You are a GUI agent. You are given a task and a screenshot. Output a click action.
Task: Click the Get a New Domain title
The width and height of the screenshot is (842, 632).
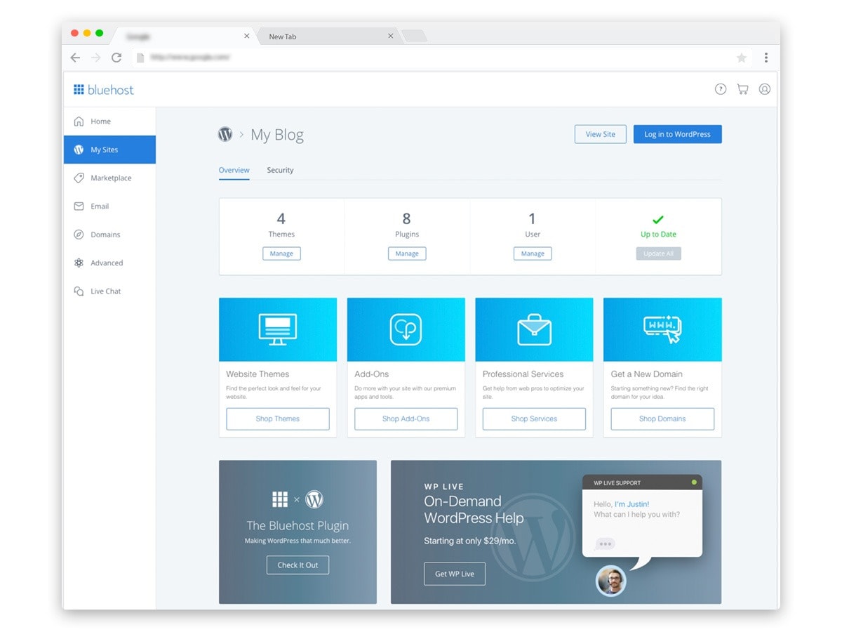click(x=646, y=374)
